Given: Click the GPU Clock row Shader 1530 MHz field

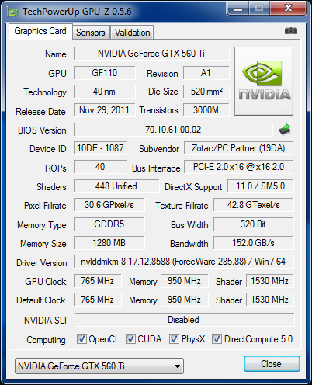Looking at the screenshot, I should pos(270,281).
